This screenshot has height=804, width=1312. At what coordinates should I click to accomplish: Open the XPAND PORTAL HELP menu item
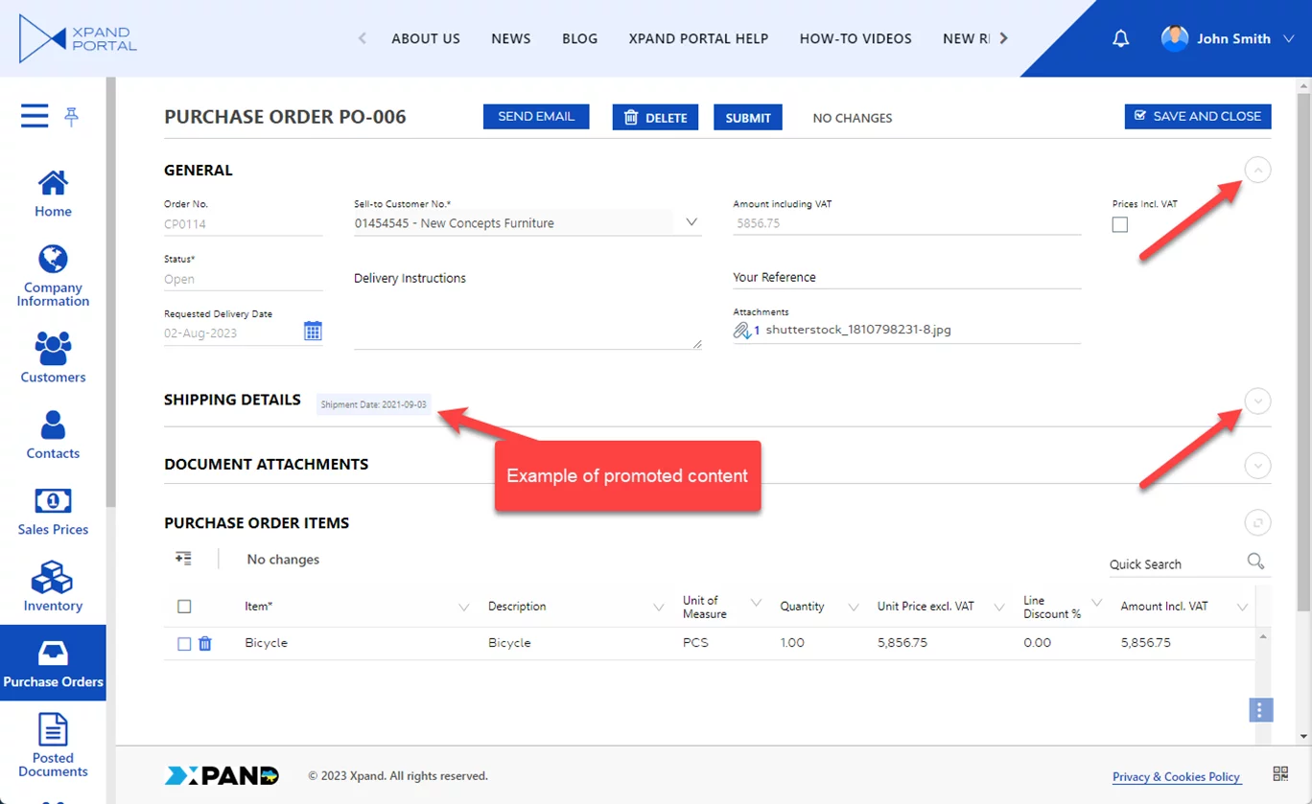698,39
